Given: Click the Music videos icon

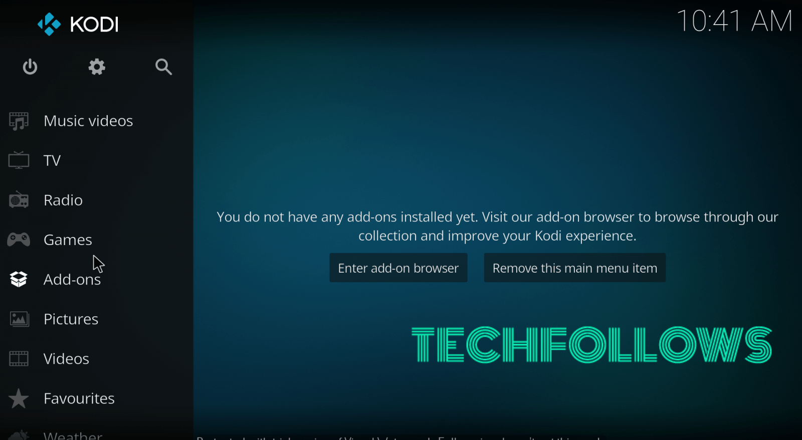Looking at the screenshot, I should (19, 121).
